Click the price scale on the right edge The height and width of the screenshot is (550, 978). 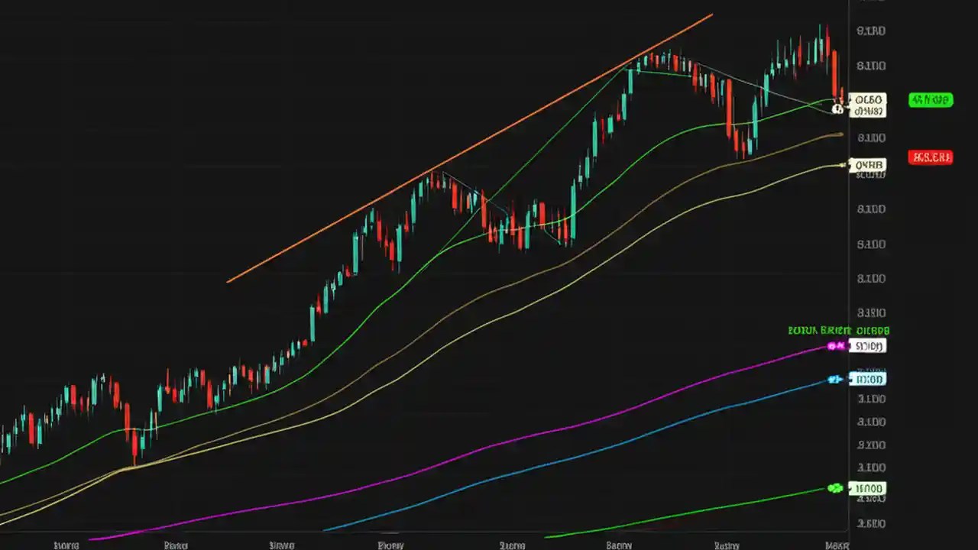pyautogui.click(x=871, y=244)
